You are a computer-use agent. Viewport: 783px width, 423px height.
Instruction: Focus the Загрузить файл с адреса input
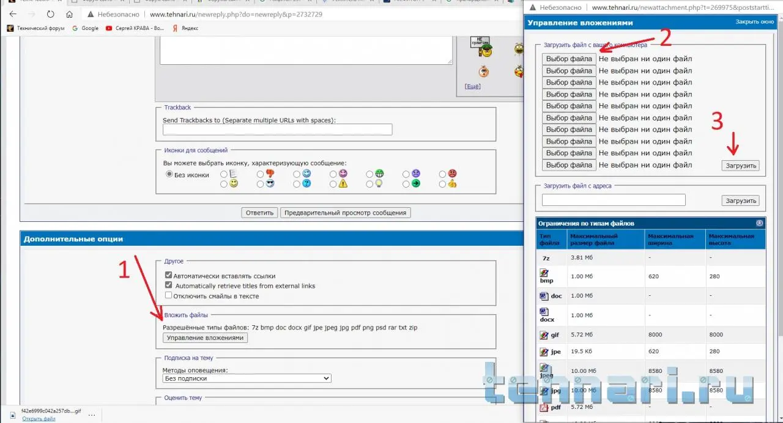point(614,200)
